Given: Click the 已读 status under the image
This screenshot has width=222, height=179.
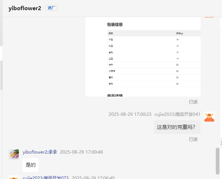Looking at the screenshot, I should pyautogui.click(x=193, y=102).
